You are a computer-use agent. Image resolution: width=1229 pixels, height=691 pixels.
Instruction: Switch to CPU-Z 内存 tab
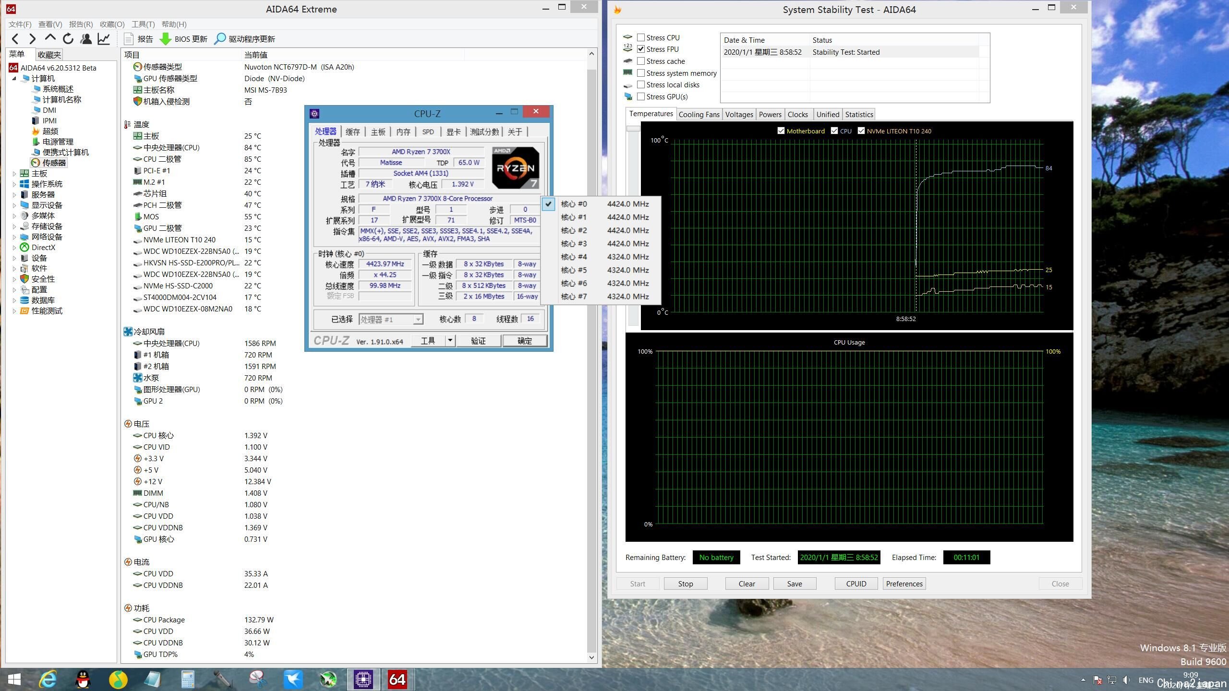pos(403,132)
